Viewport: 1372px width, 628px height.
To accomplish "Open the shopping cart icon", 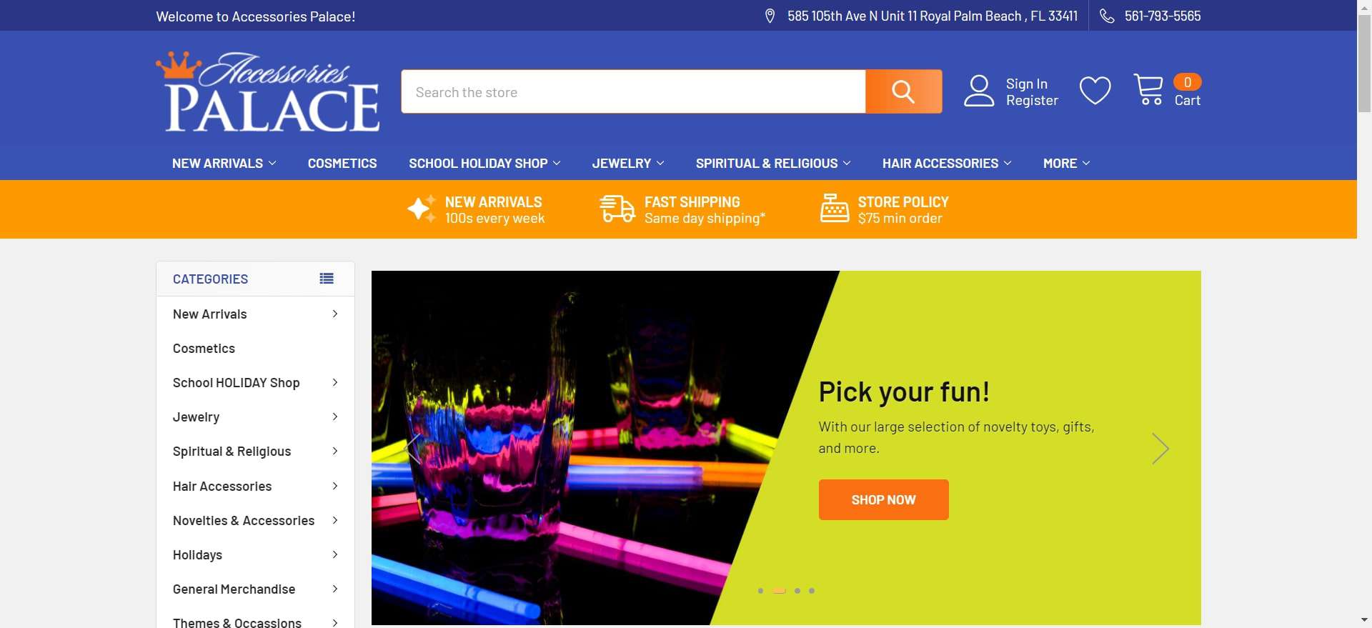I will [1148, 90].
